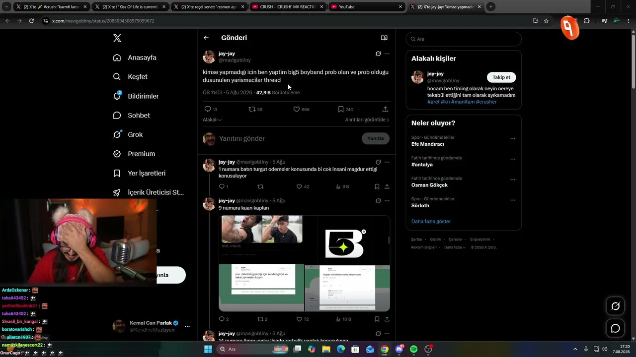Reply to the "9 numara kaan kaplan" post

(x=224, y=319)
